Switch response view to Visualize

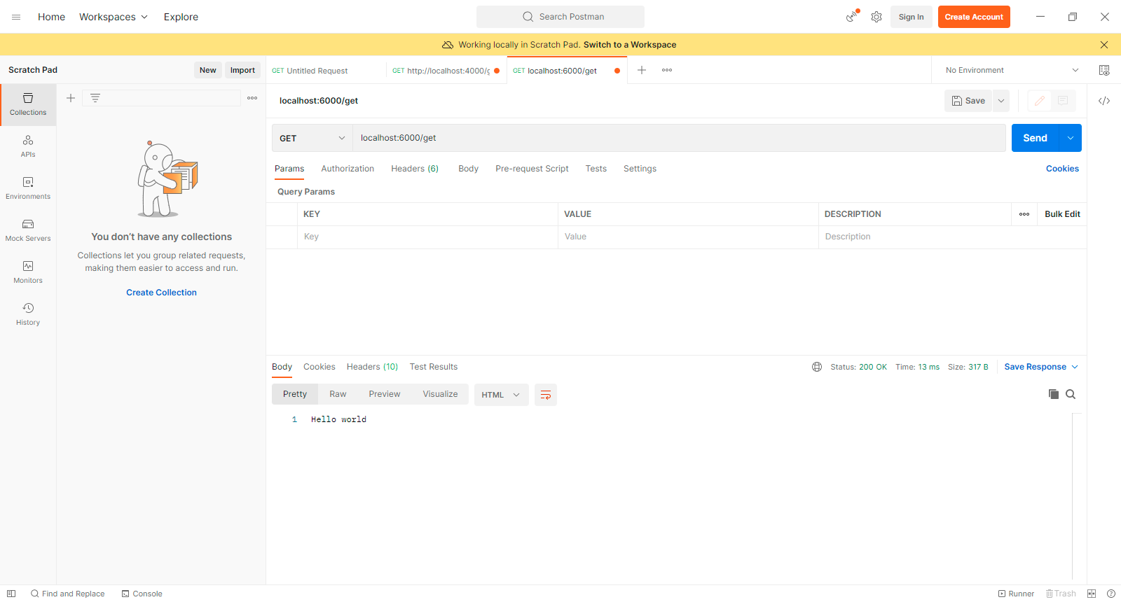(440, 394)
